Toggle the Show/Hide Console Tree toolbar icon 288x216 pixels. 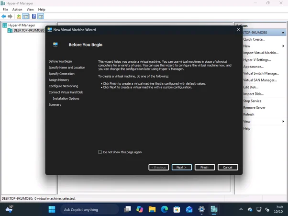25,16
